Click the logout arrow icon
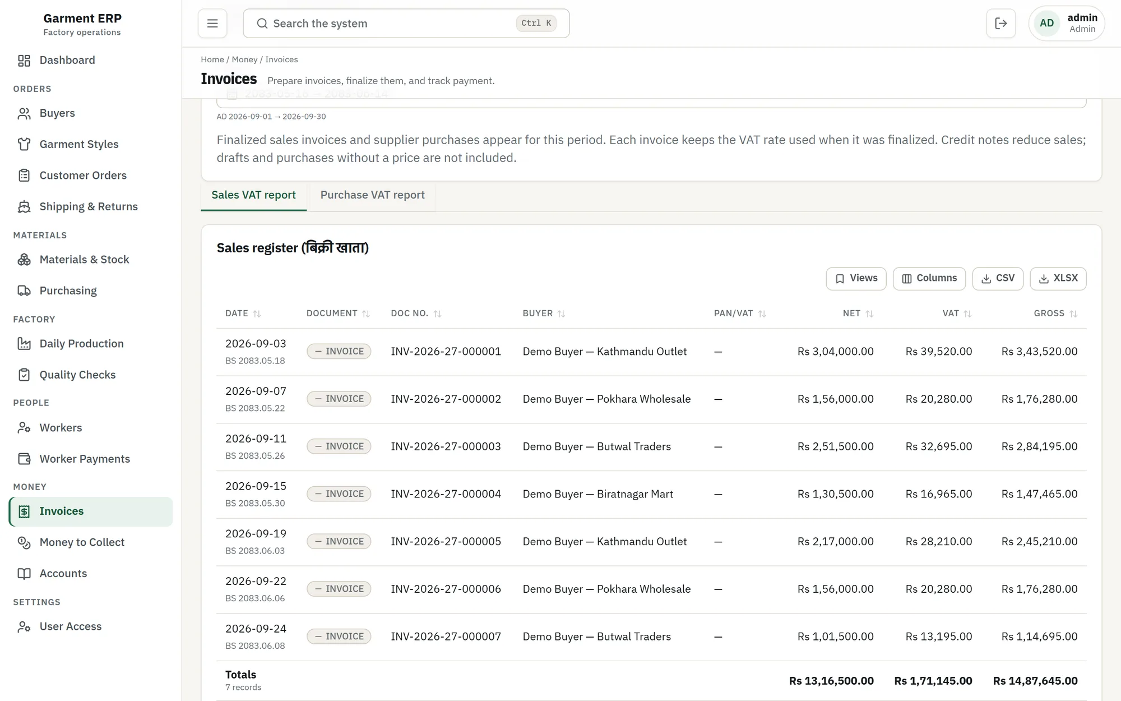 [1001, 24]
